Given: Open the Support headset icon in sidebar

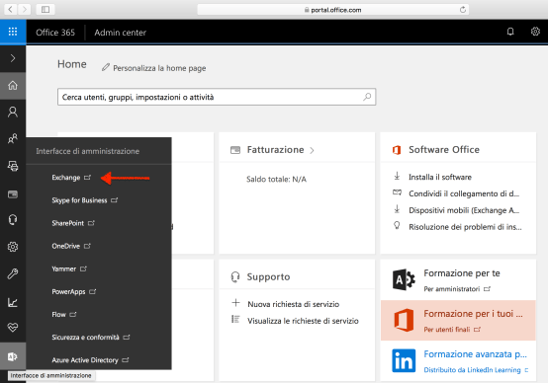Looking at the screenshot, I should pyautogui.click(x=13, y=220).
